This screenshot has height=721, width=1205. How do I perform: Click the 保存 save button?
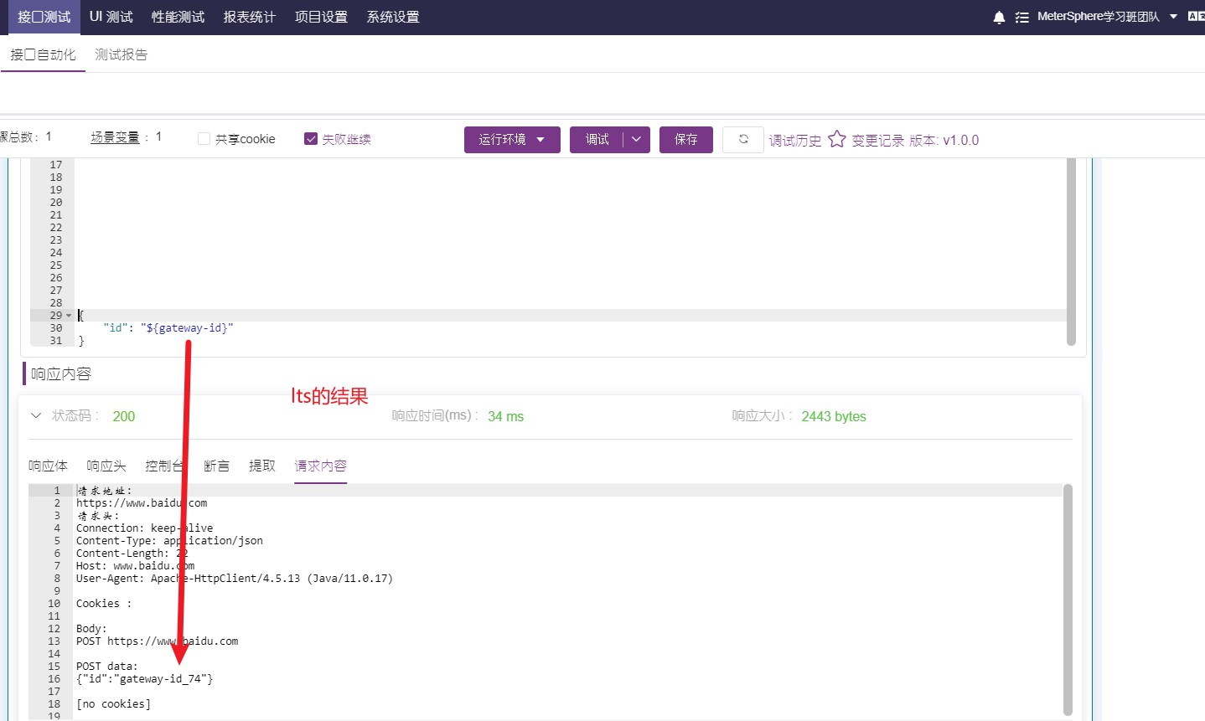pos(685,139)
